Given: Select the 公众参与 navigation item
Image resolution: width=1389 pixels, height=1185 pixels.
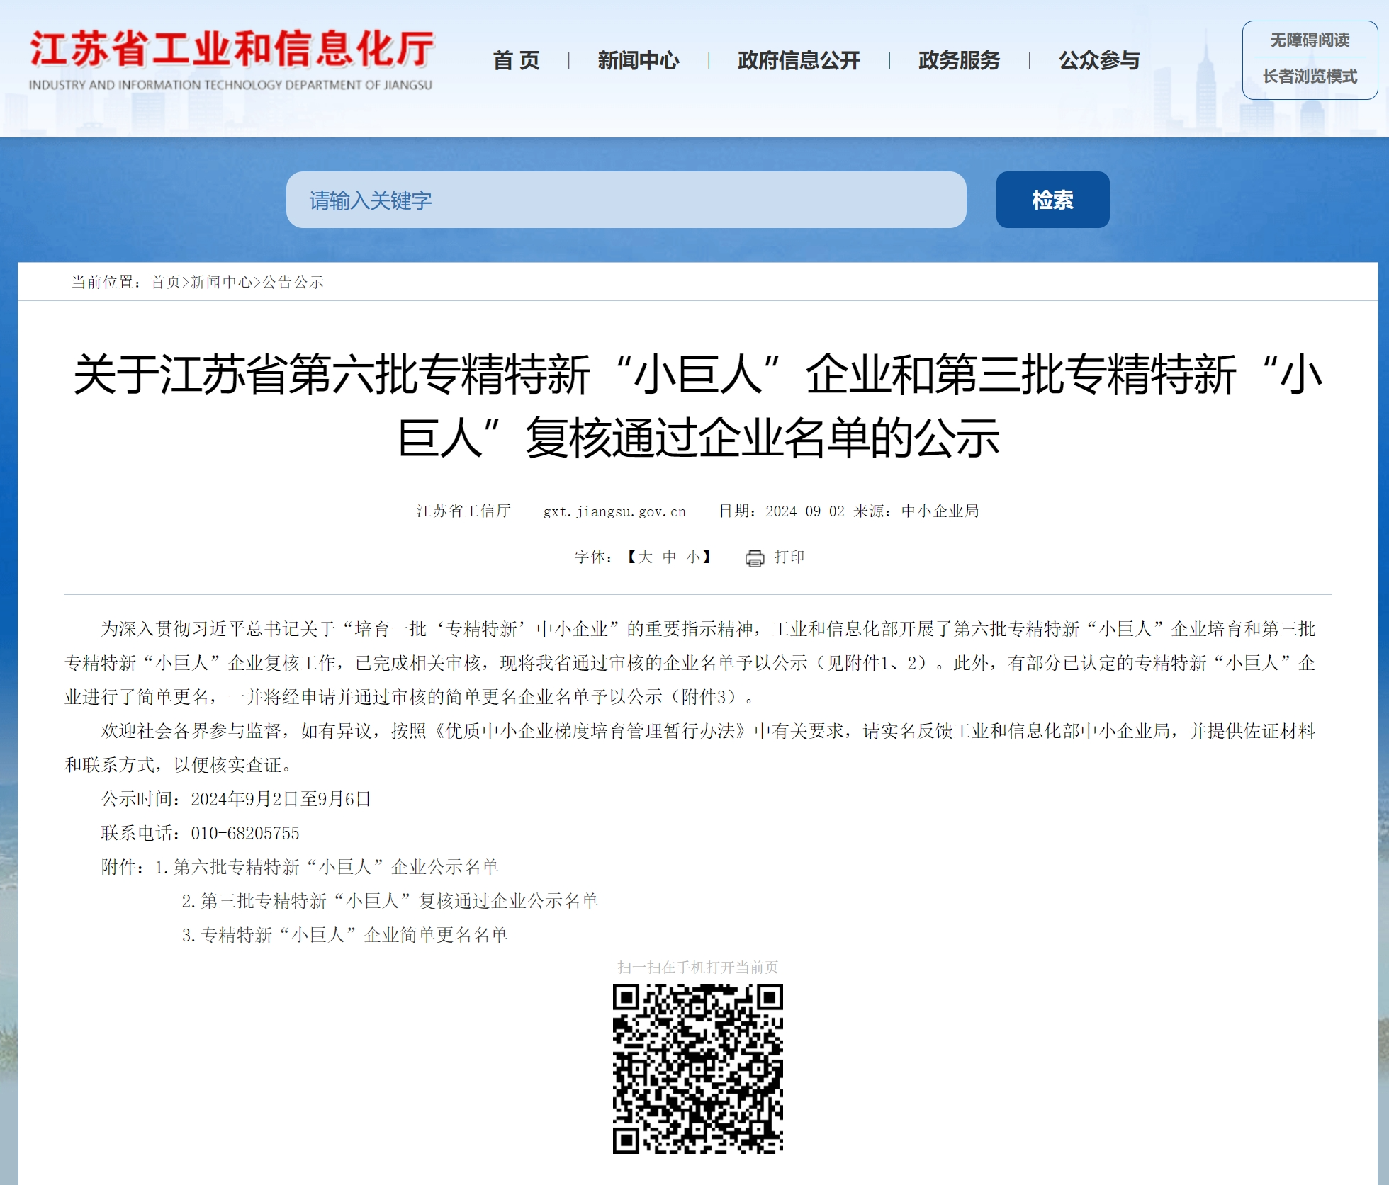Looking at the screenshot, I should point(1099,61).
